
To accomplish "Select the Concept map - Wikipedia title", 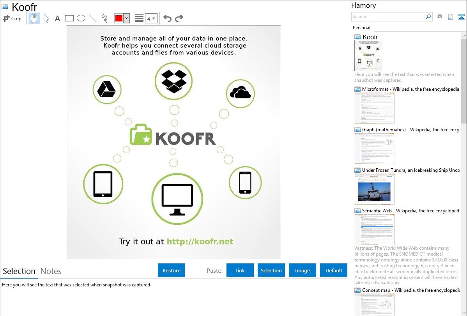I will (x=410, y=290).
